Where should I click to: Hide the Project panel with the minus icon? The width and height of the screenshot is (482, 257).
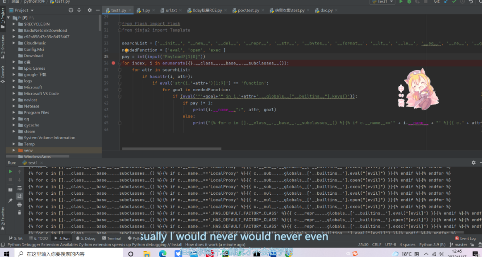(97, 10)
